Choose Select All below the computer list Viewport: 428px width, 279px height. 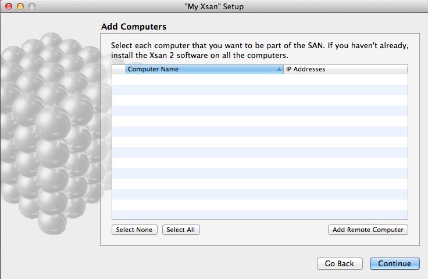(x=181, y=230)
